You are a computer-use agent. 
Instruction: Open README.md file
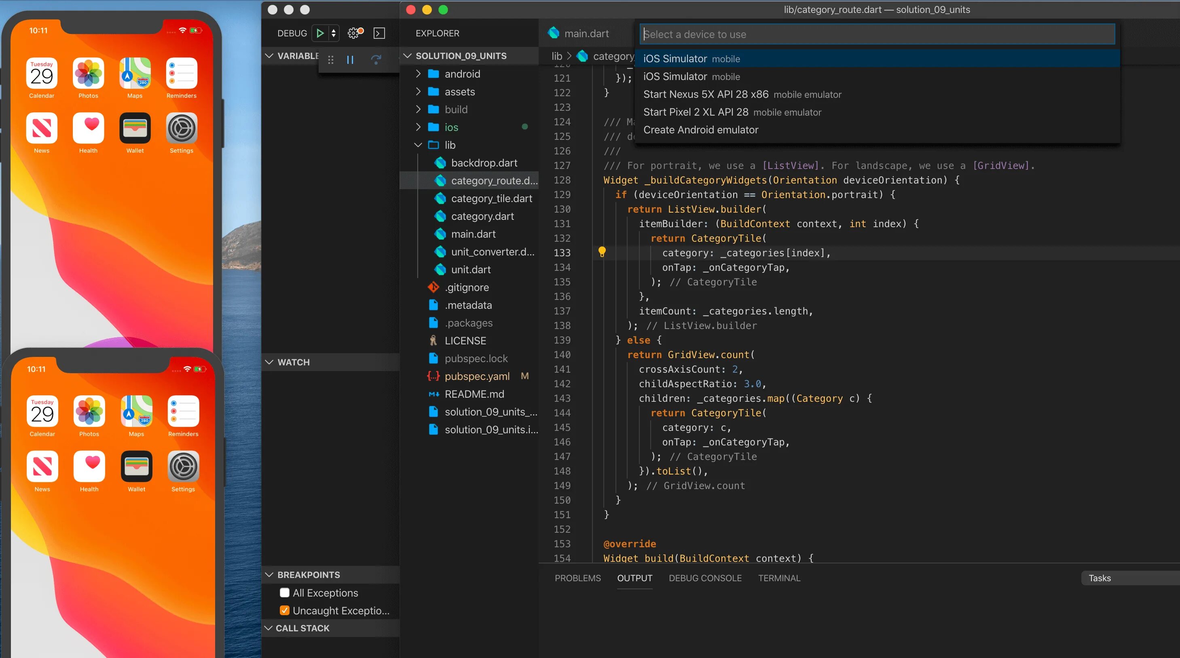[x=469, y=394]
